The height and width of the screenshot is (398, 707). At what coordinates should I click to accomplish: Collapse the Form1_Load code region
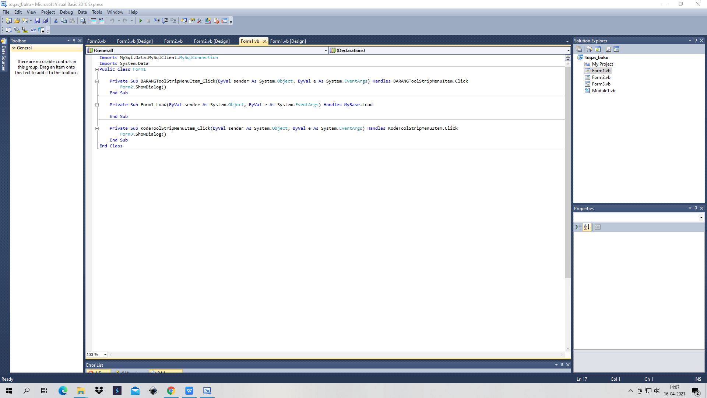97,105
